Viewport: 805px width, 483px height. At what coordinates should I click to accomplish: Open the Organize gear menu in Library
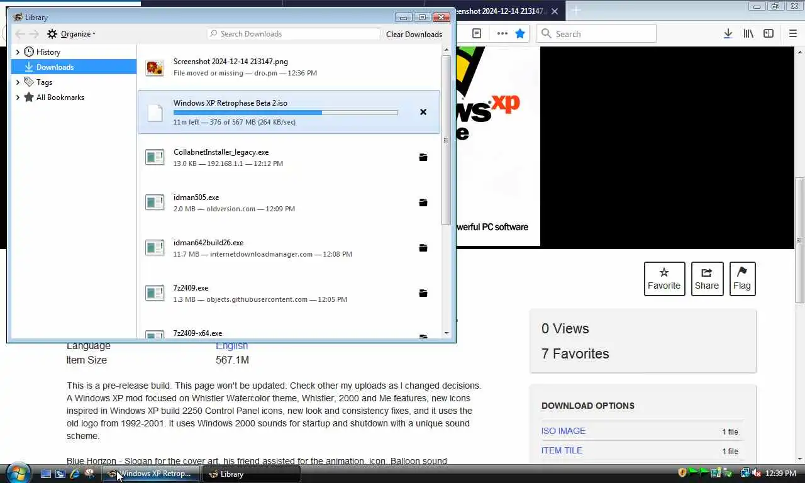(71, 34)
